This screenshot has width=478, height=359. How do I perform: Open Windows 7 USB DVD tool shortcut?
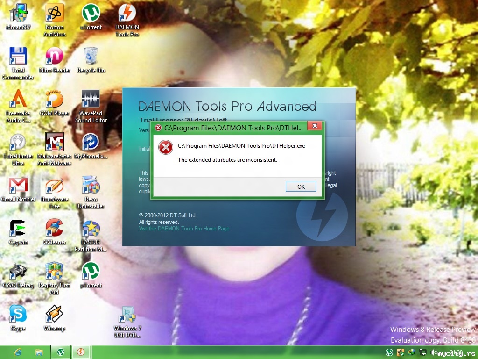coord(127,322)
